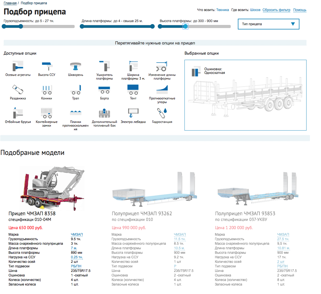321x294 pixels.
Task: Click the 890 мм platform height value
Action: pyautogui.click(x=77, y=253)
